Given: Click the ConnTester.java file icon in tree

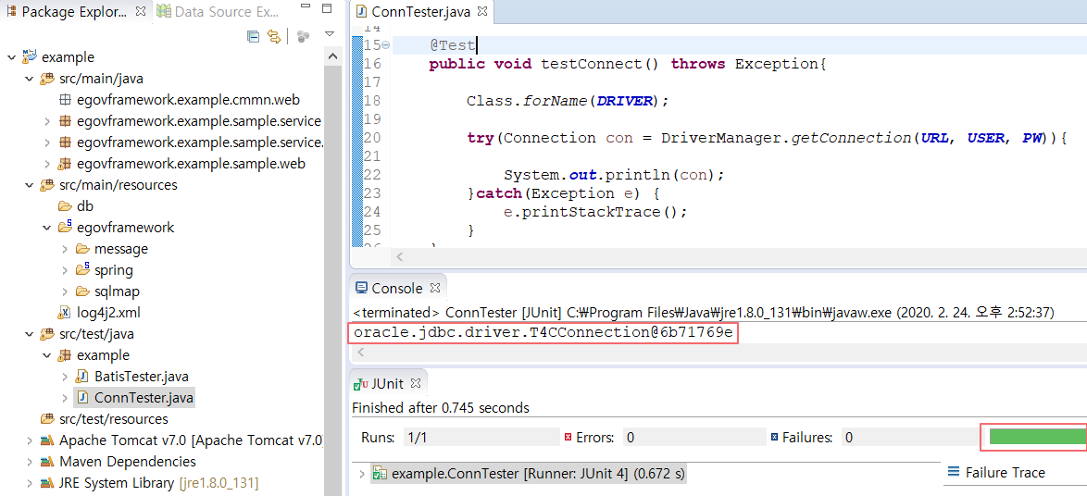Looking at the screenshot, I should 82,398.
